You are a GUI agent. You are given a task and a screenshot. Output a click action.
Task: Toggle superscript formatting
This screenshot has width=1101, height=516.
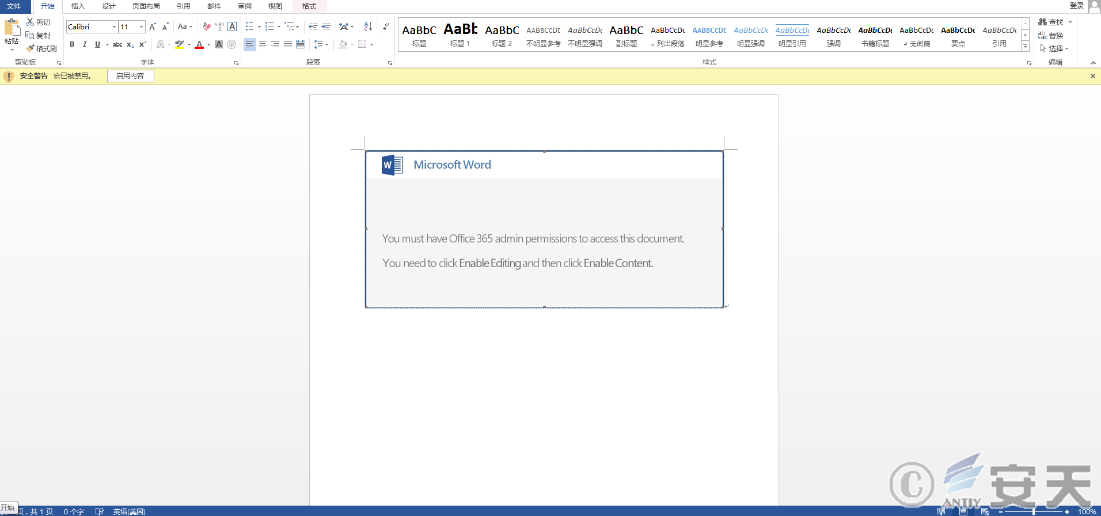click(x=143, y=44)
